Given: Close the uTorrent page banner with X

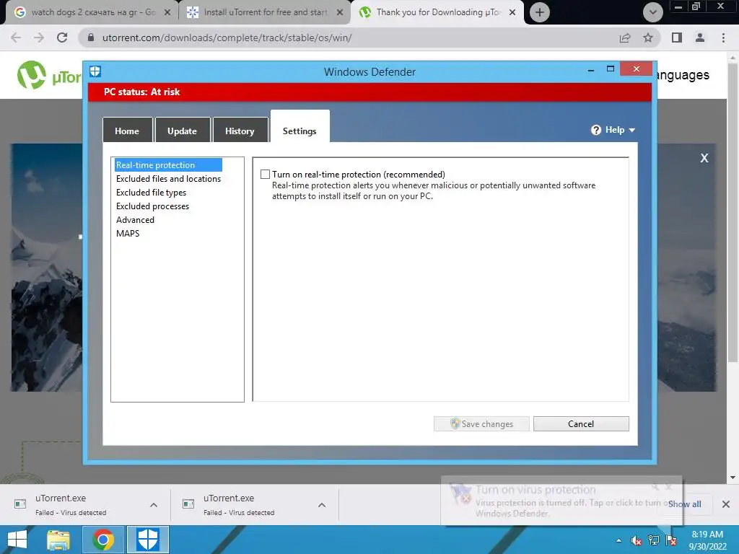Looking at the screenshot, I should [704, 158].
